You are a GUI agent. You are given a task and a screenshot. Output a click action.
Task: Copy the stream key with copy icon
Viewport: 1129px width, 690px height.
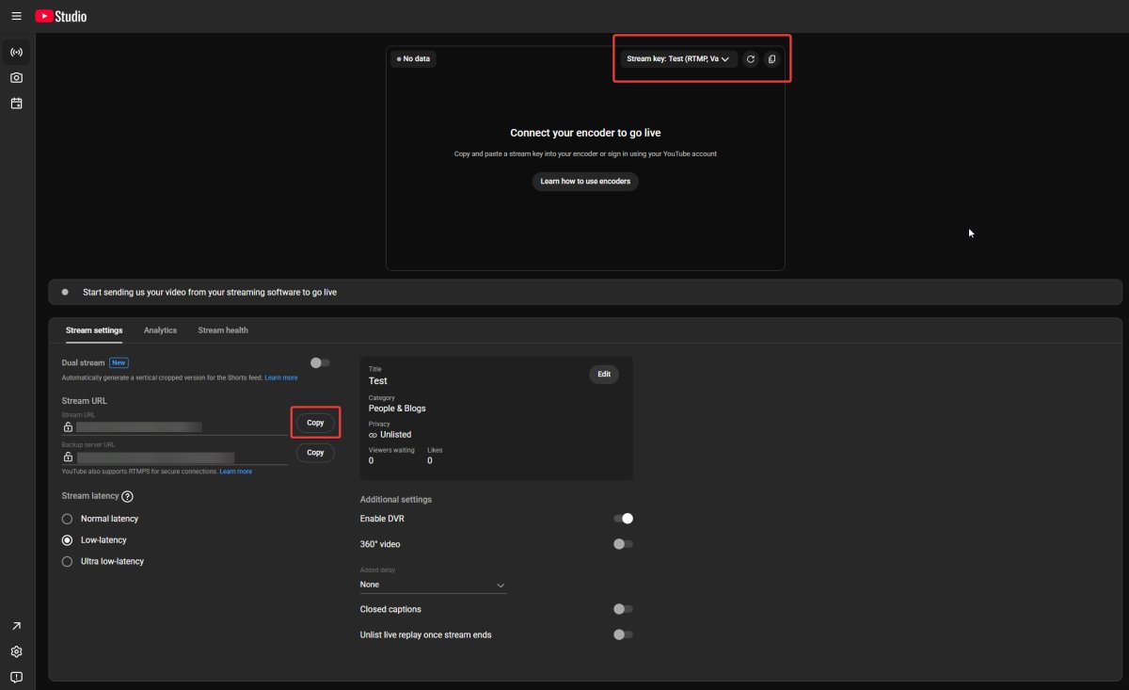point(771,58)
